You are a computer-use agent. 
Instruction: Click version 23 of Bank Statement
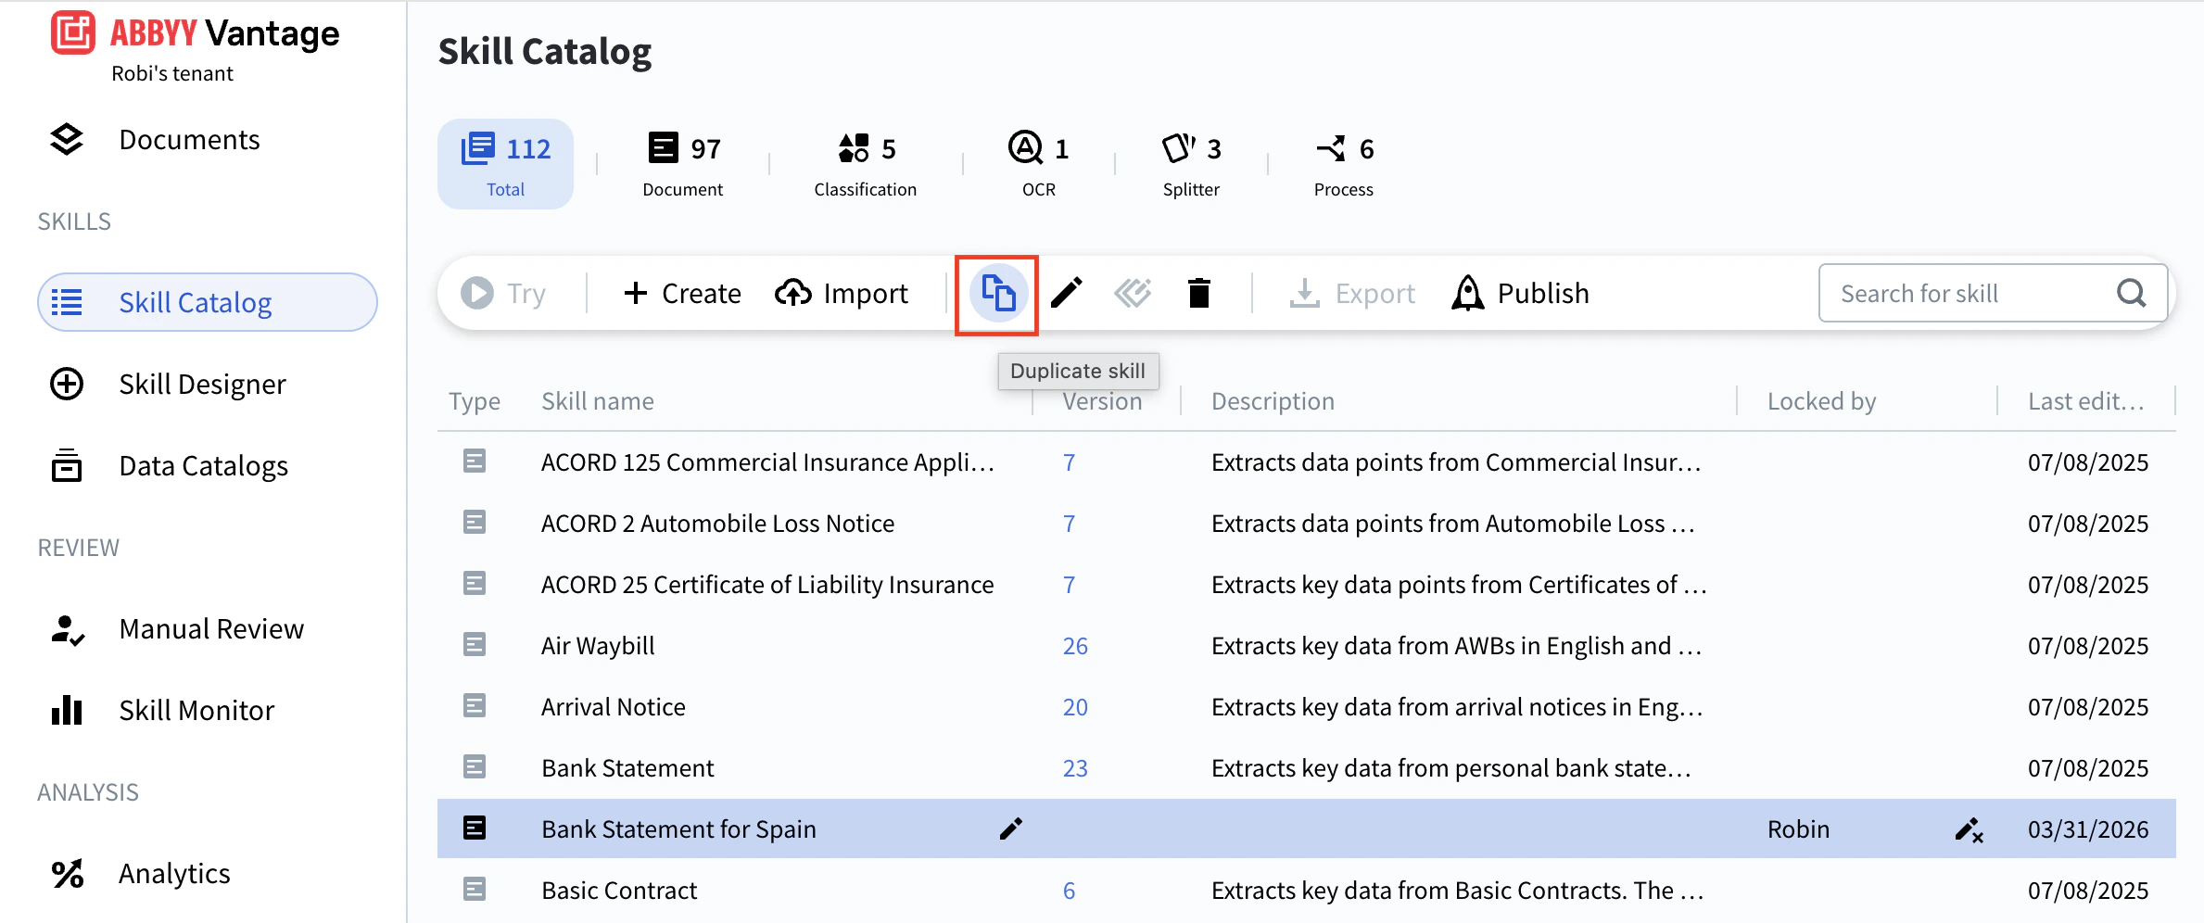pos(1075,768)
